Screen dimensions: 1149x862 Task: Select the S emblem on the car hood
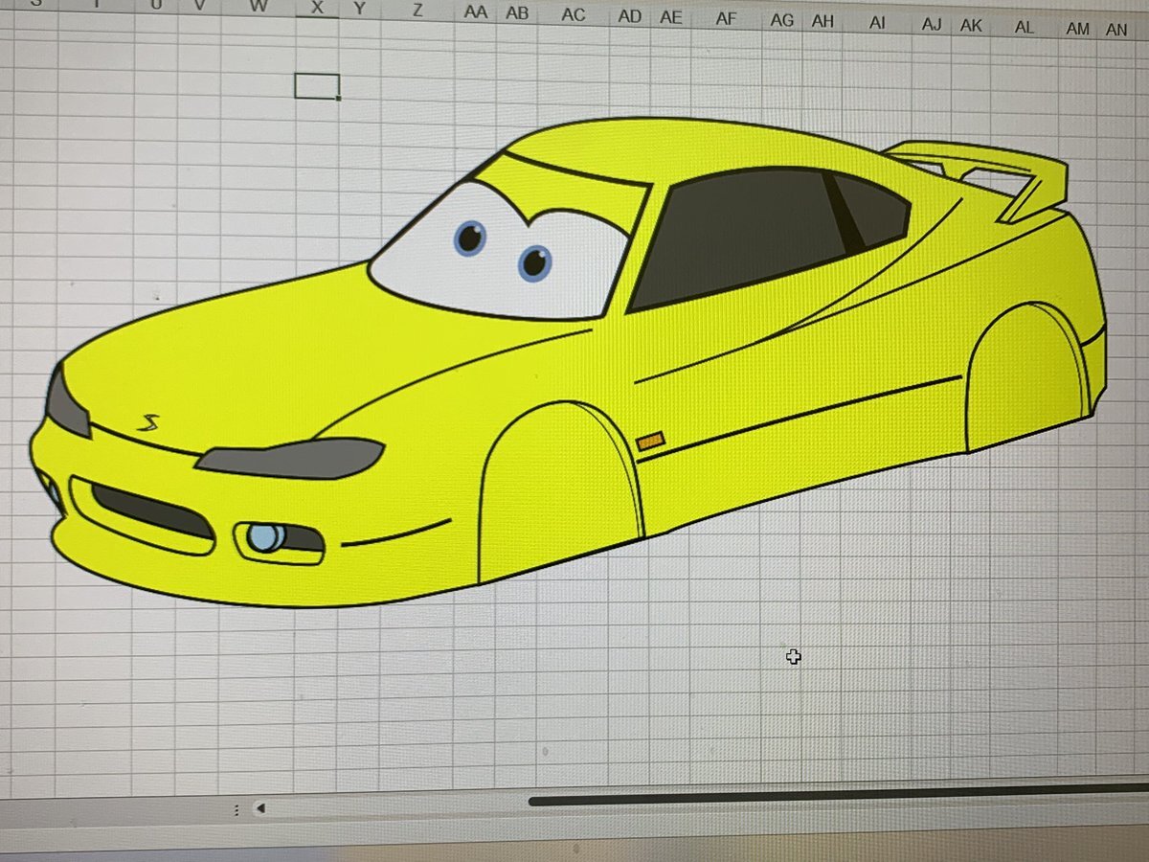click(x=148, y=422)
